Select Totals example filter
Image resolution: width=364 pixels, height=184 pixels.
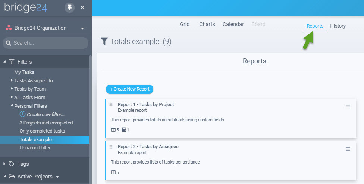point(45,140)
